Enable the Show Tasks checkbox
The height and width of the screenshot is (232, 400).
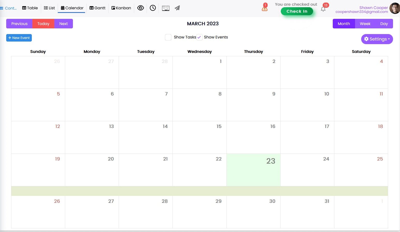point(168,37)
